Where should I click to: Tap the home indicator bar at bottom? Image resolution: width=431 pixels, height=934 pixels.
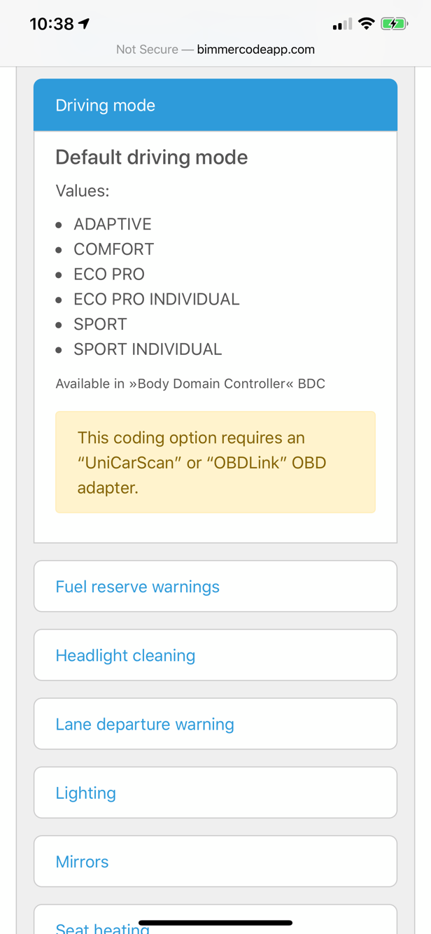pos(215,923)
